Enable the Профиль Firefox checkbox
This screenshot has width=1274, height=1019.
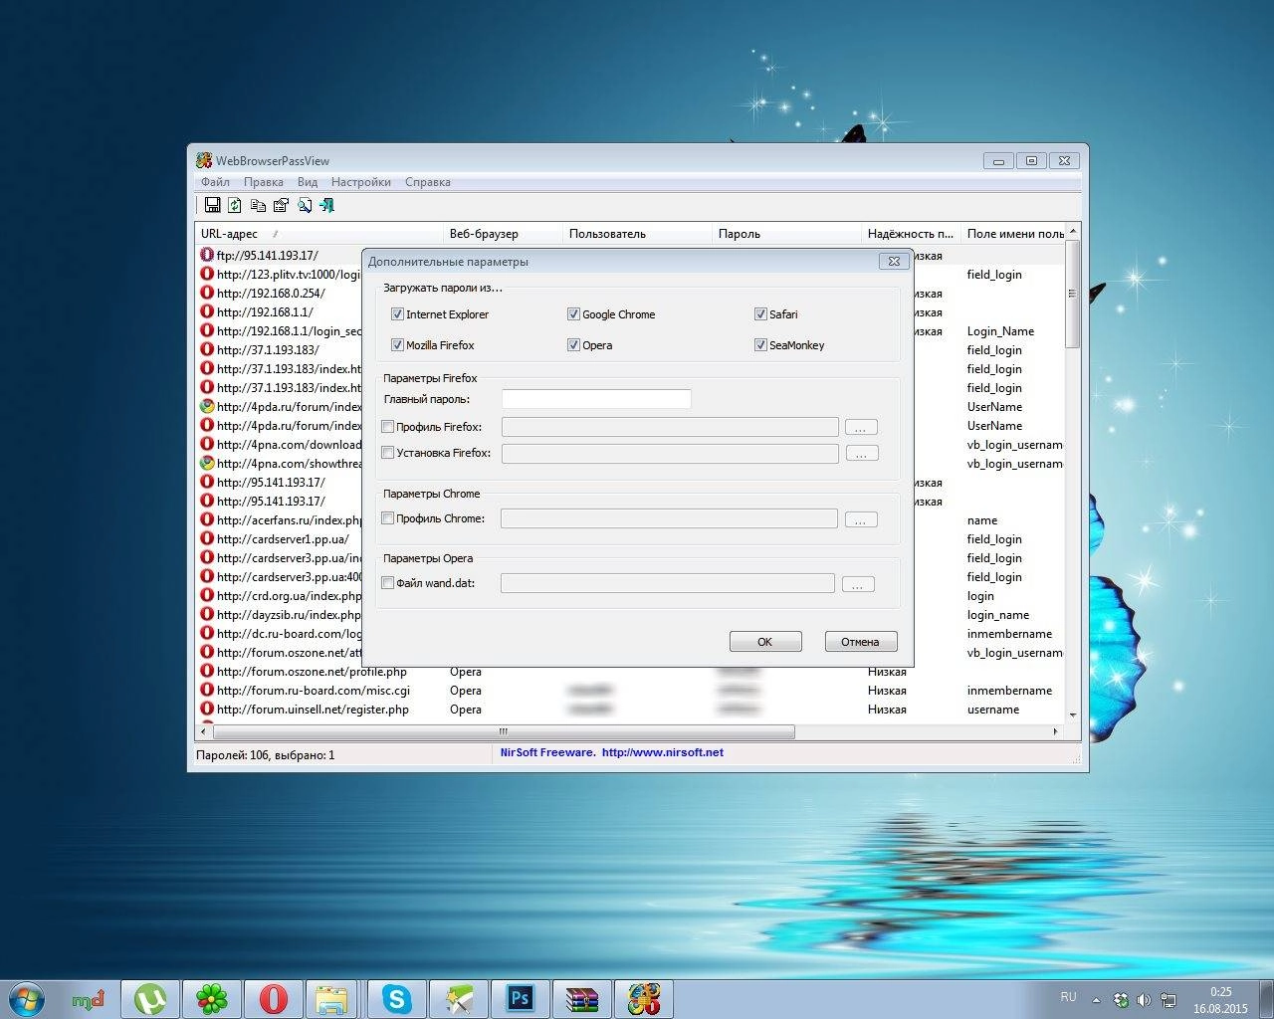388,426
